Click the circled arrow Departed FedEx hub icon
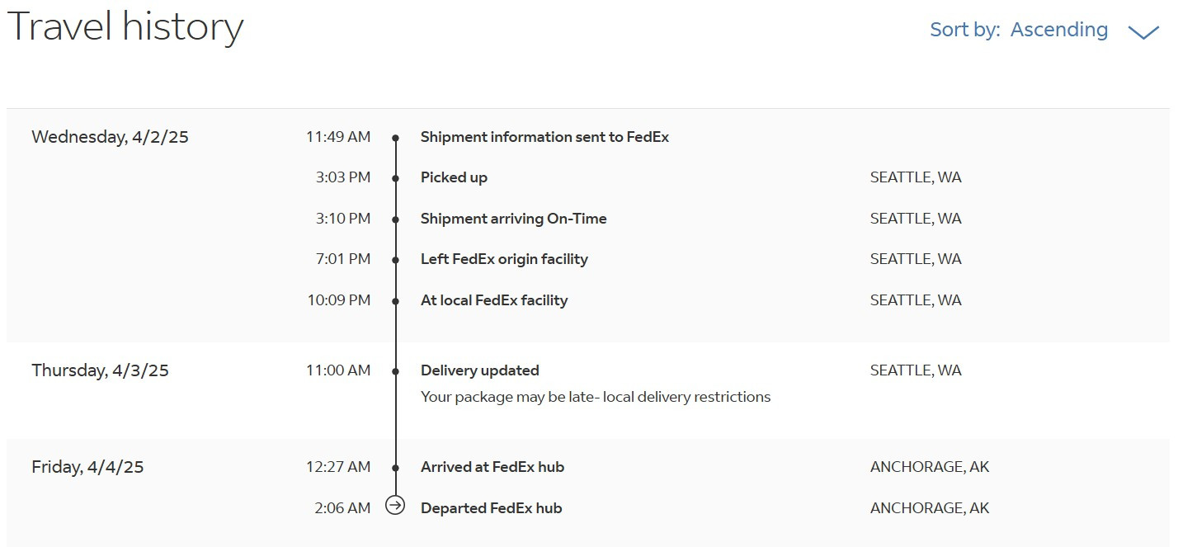1178x547 pixels. pyautogui.click(x=396, y=505)
